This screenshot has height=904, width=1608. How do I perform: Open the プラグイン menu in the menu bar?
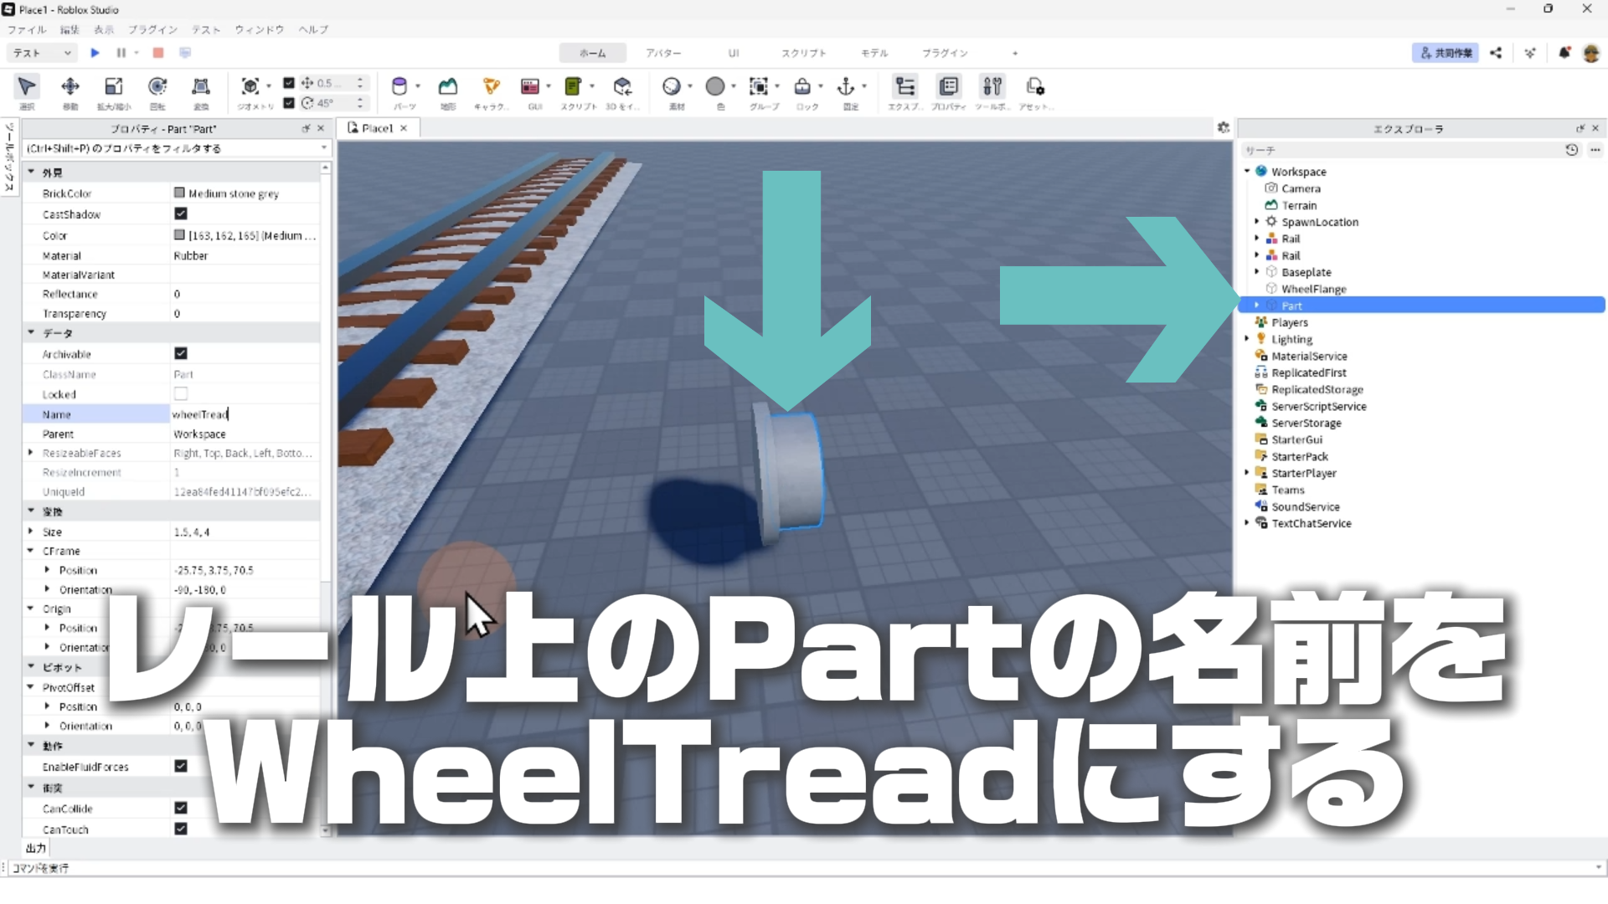[x=152, y=29]
